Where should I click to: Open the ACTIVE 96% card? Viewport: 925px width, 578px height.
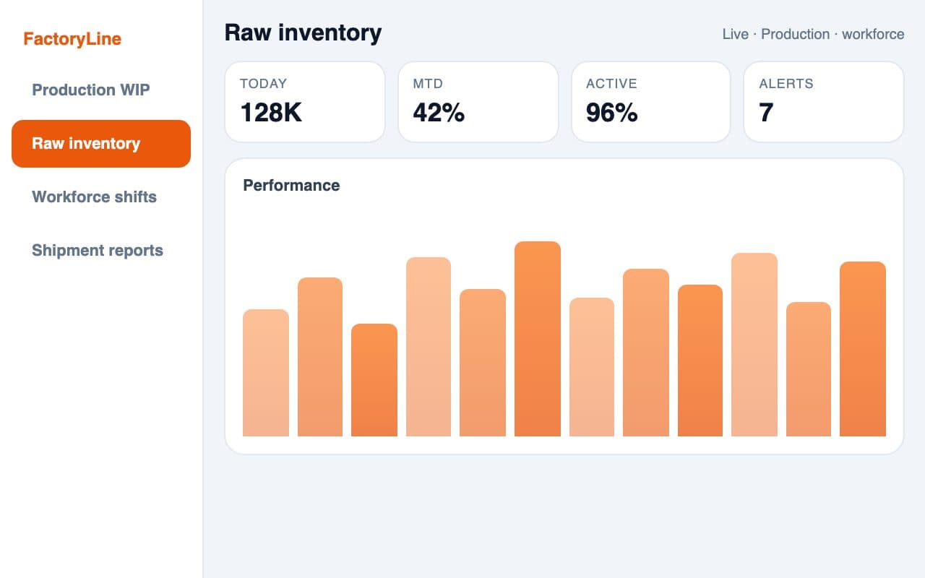tap(651, 102)
